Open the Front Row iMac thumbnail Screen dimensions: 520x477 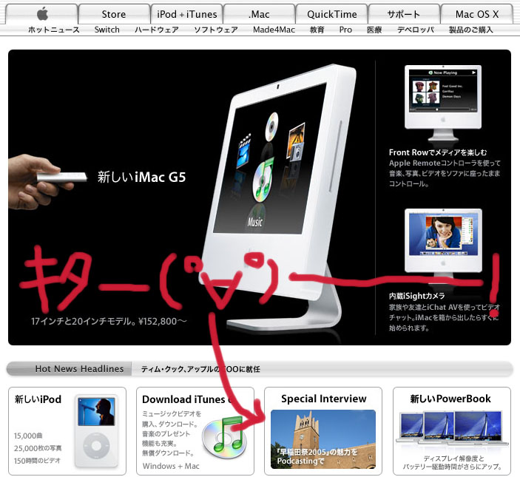click(x=443, y=103)
